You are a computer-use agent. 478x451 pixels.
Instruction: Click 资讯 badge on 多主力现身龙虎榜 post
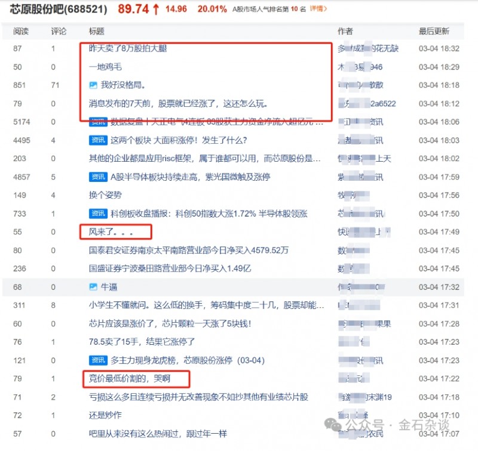tap(98, 360)
